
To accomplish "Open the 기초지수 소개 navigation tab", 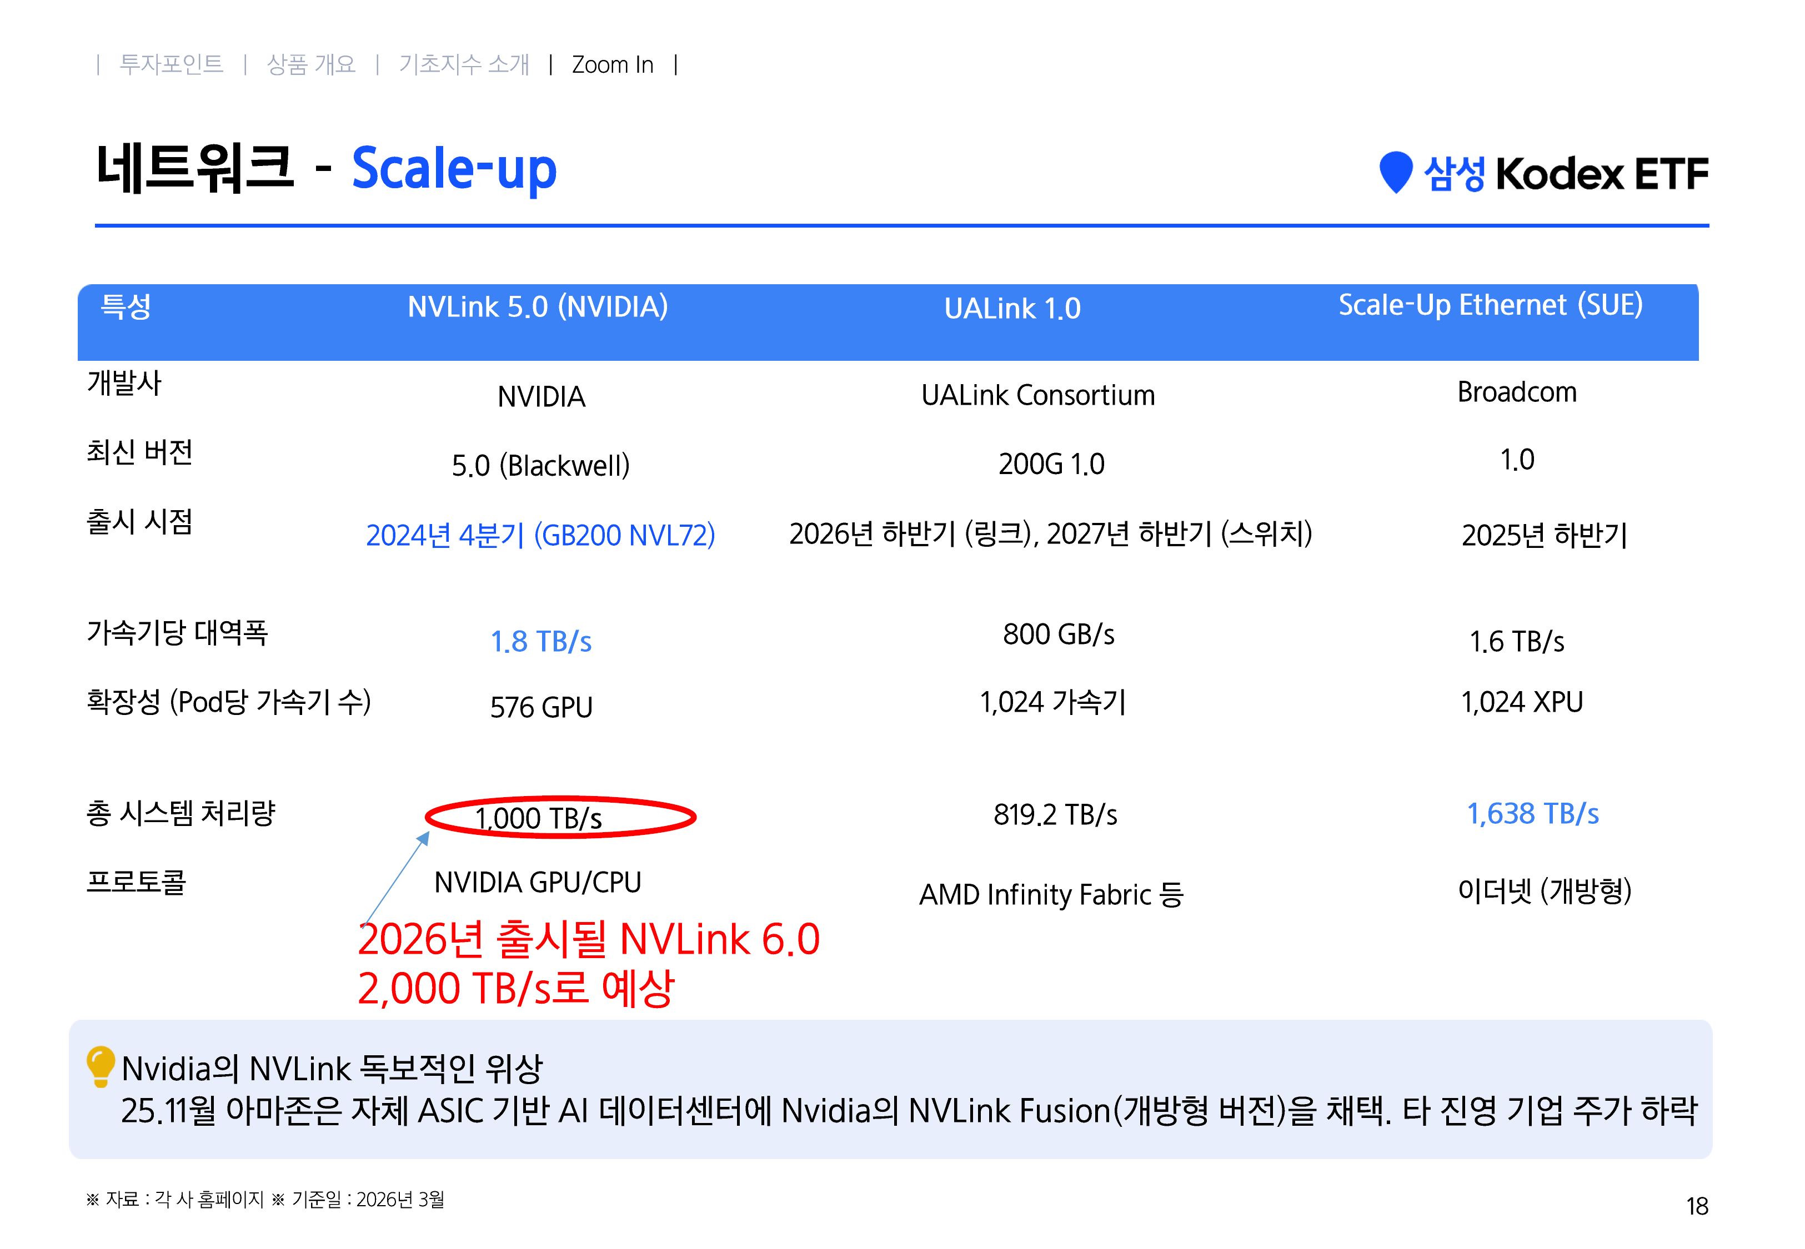I will (x=463, y=64).
